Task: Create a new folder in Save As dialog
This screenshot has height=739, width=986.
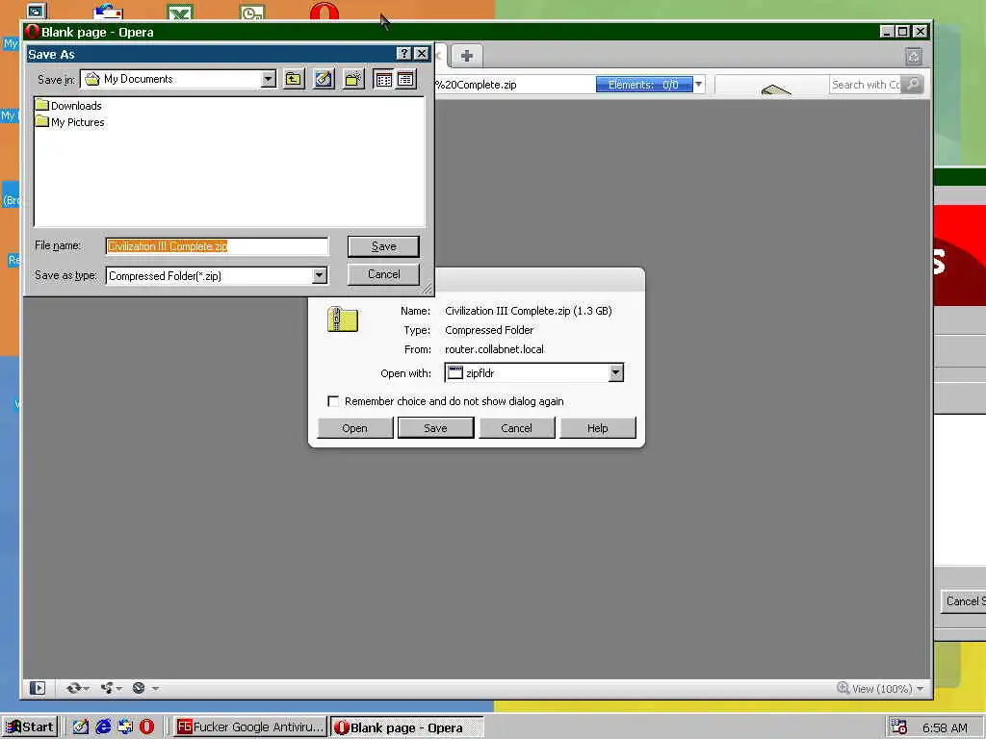Action: tap(353, 79)
